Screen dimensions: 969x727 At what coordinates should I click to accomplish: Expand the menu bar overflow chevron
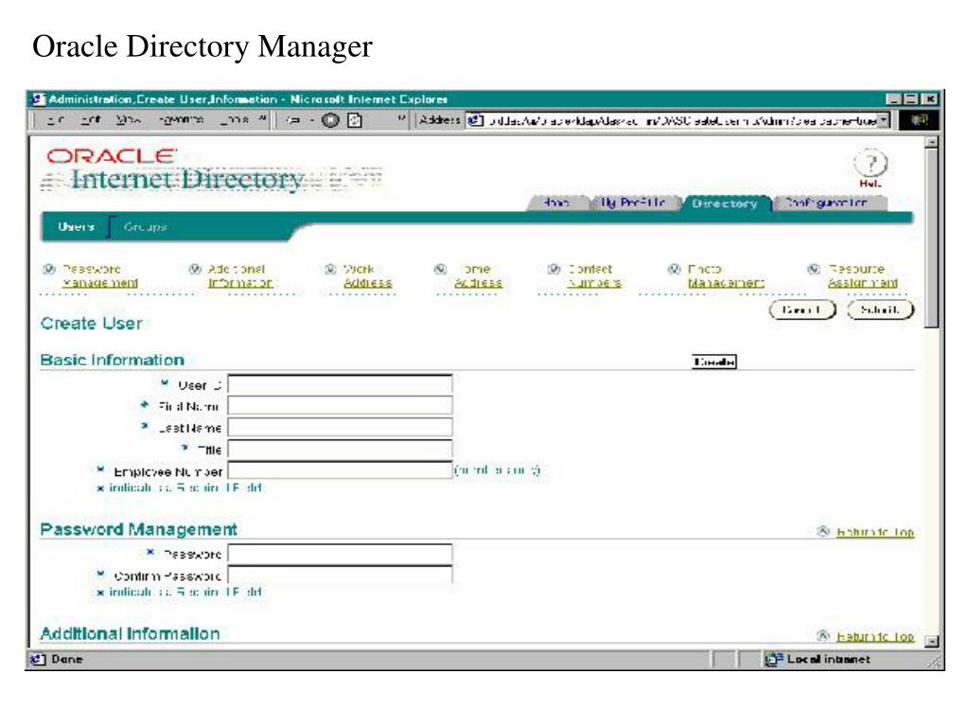click(x=263, y=118)
